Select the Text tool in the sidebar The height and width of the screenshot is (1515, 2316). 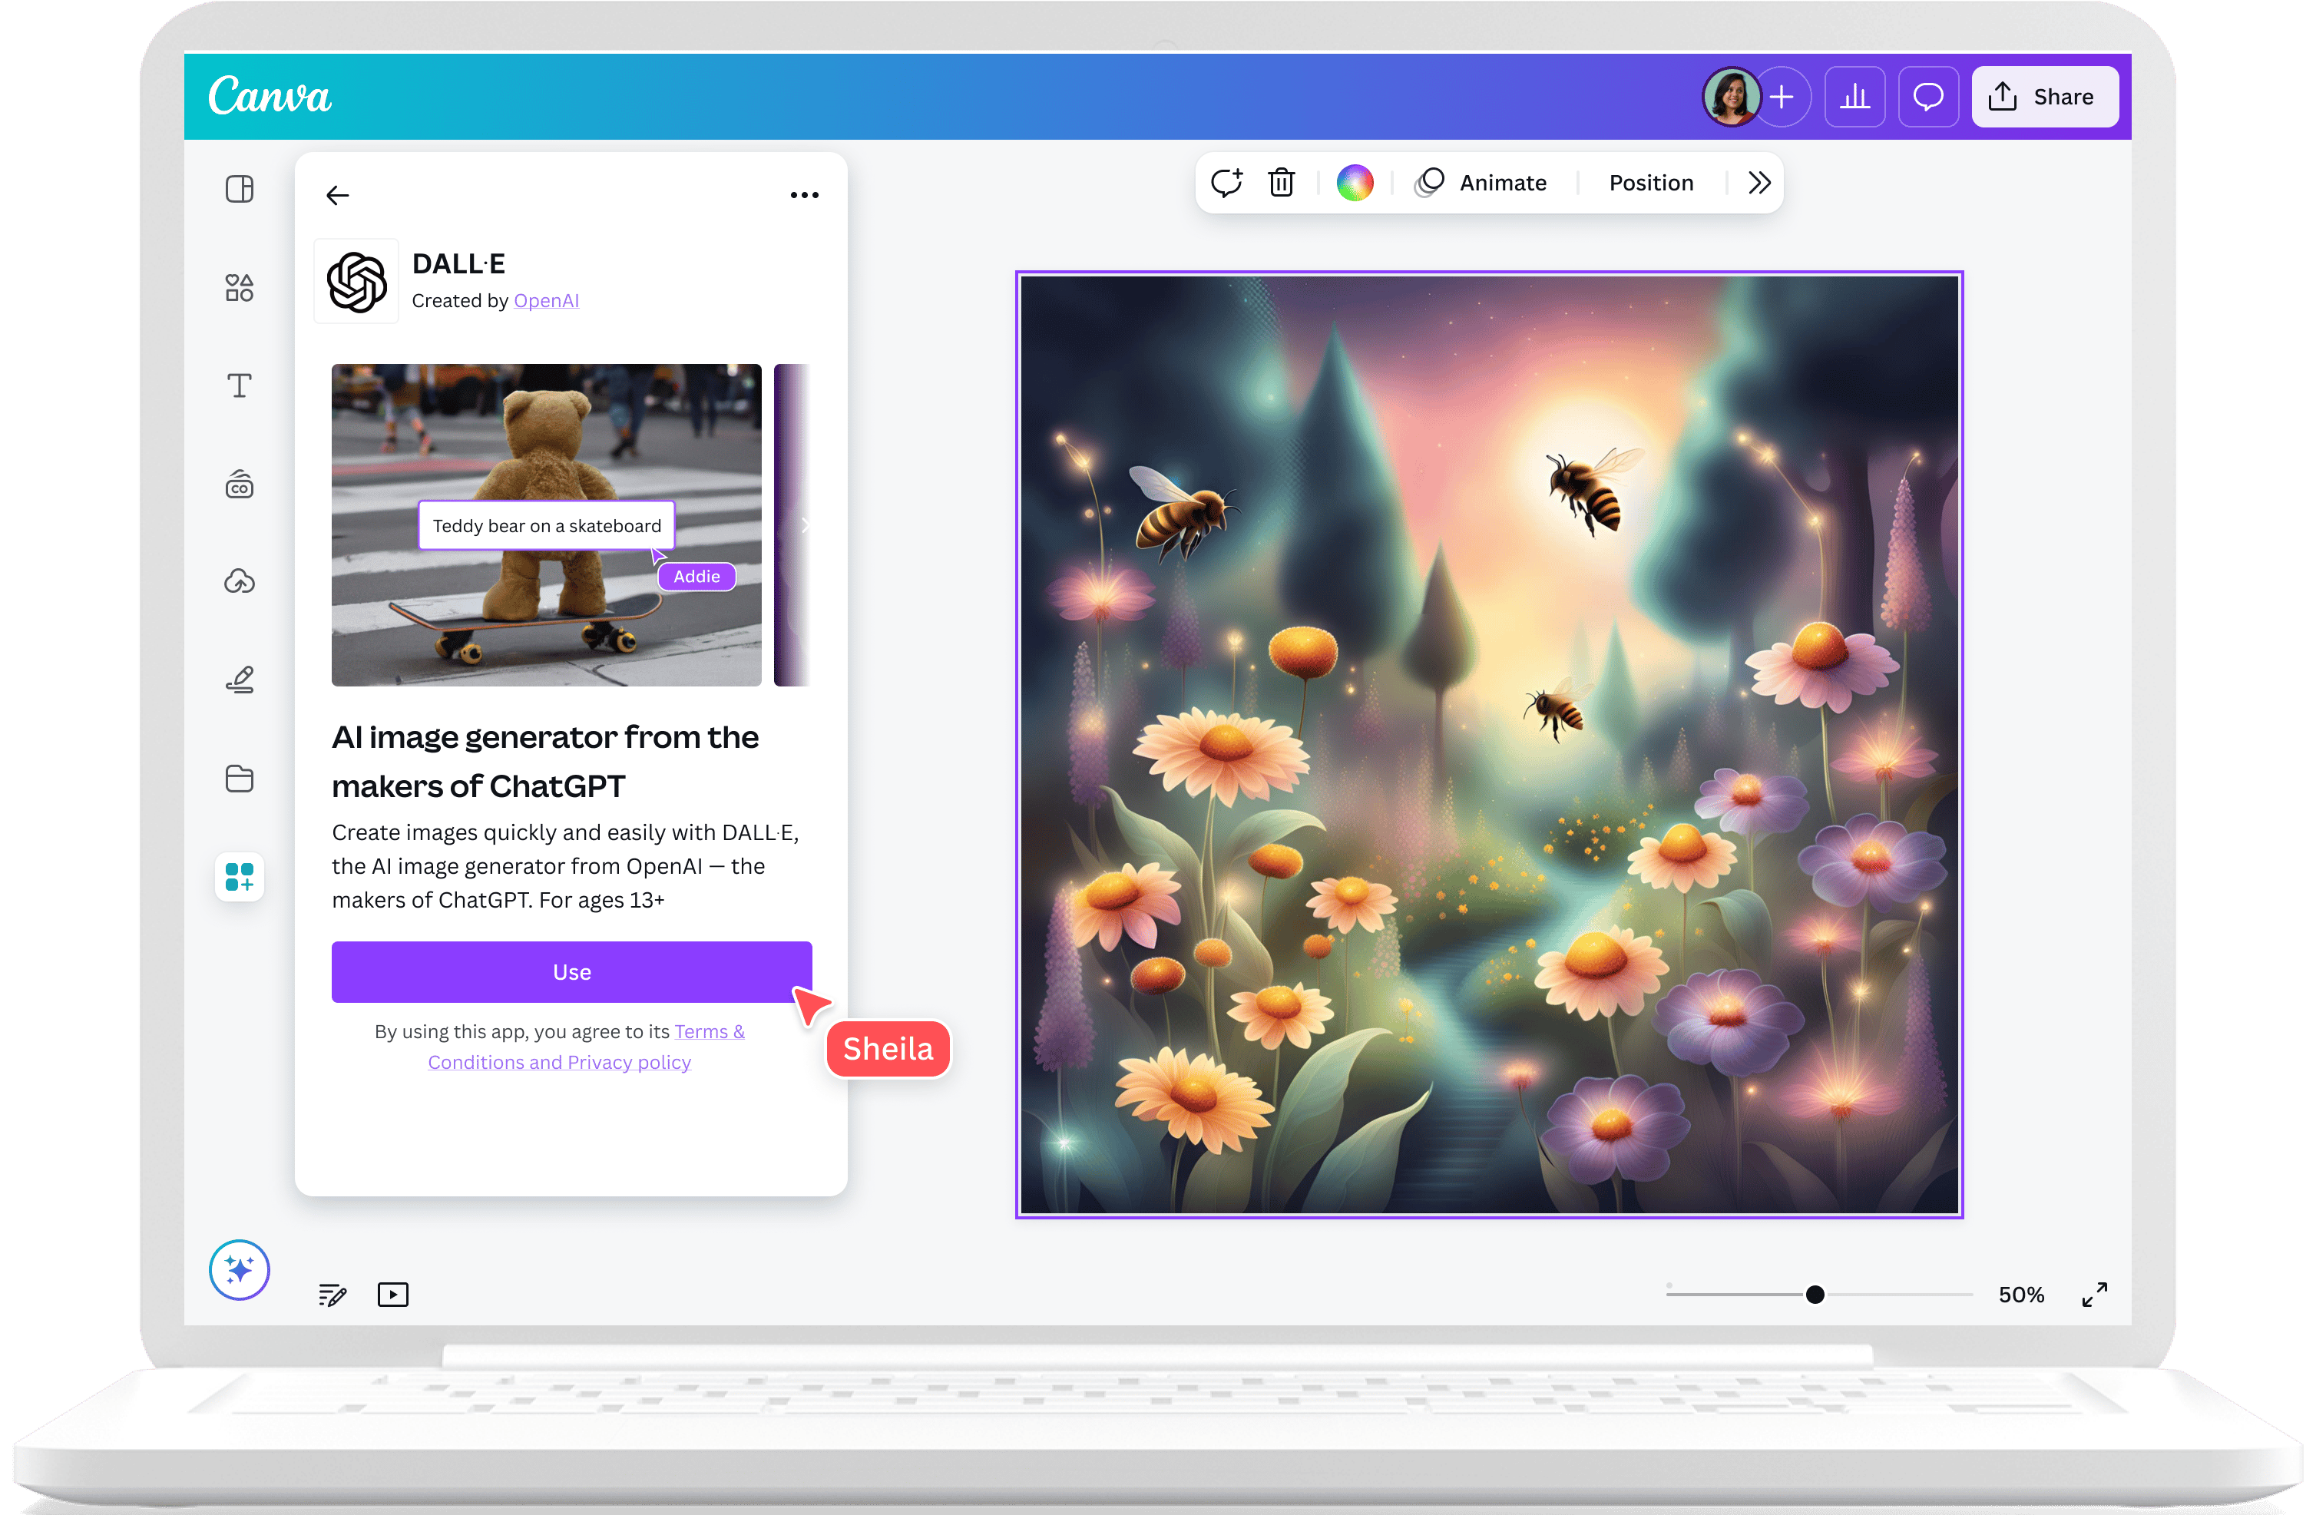(x=238, y=385)
